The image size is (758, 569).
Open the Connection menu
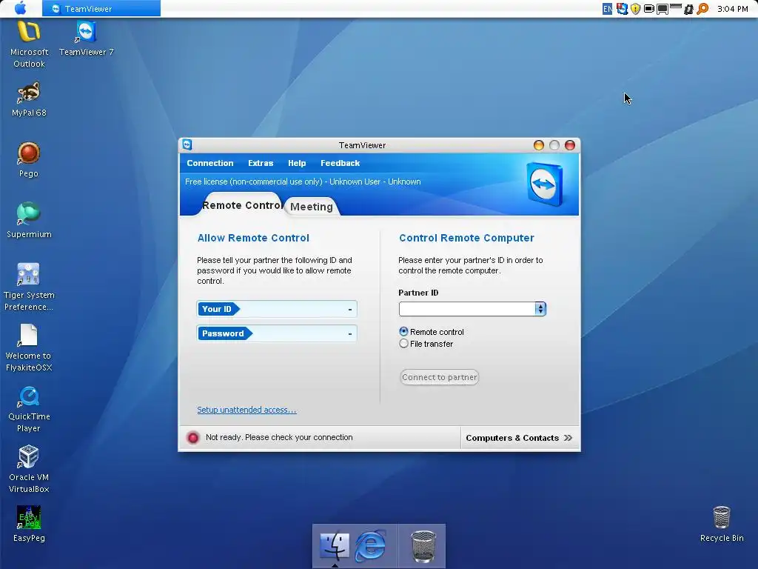pos(209,163)
